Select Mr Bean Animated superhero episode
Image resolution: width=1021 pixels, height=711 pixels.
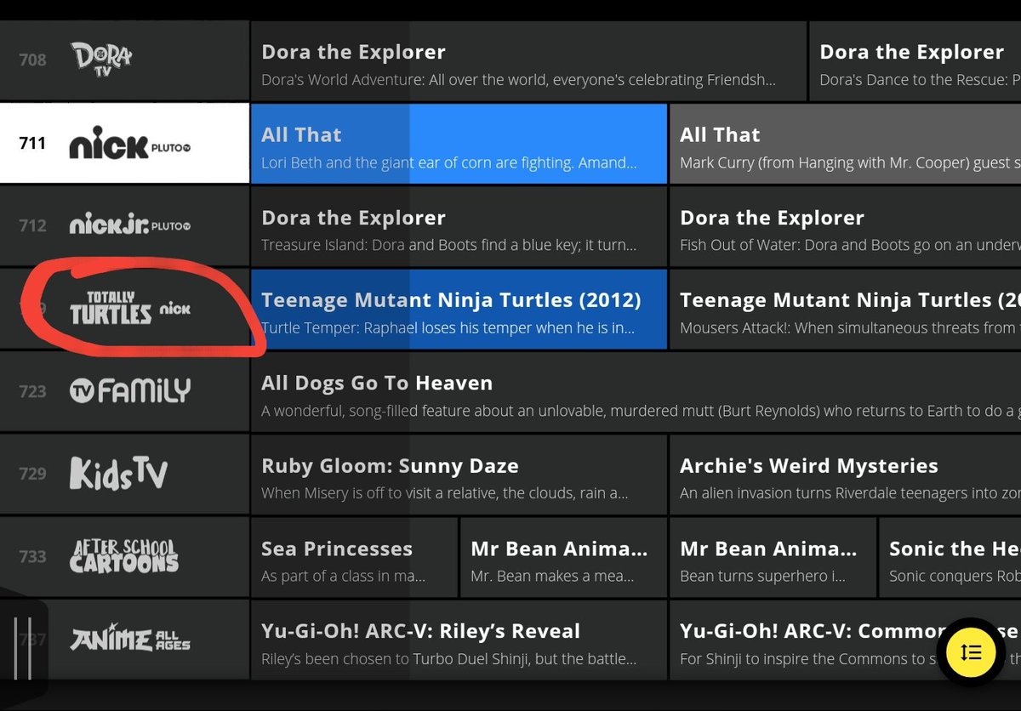coord(773,557)
